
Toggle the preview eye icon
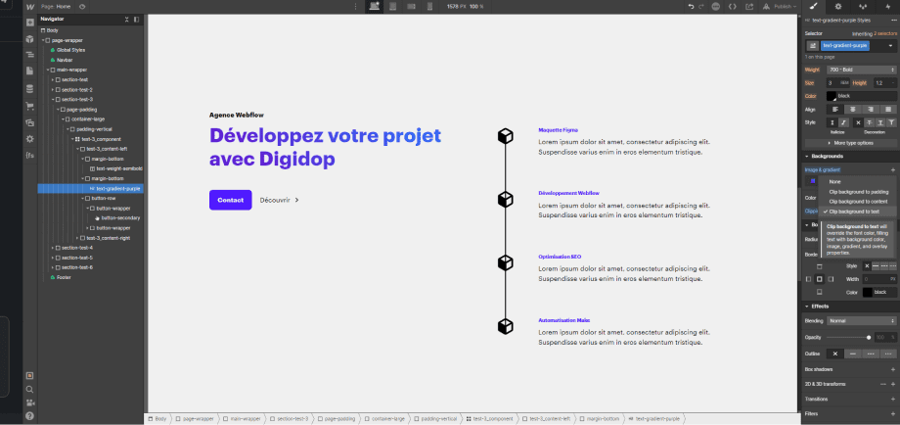coord(82,6)
